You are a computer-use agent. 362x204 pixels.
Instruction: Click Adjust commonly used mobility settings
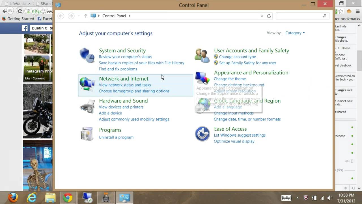[134, 119]
